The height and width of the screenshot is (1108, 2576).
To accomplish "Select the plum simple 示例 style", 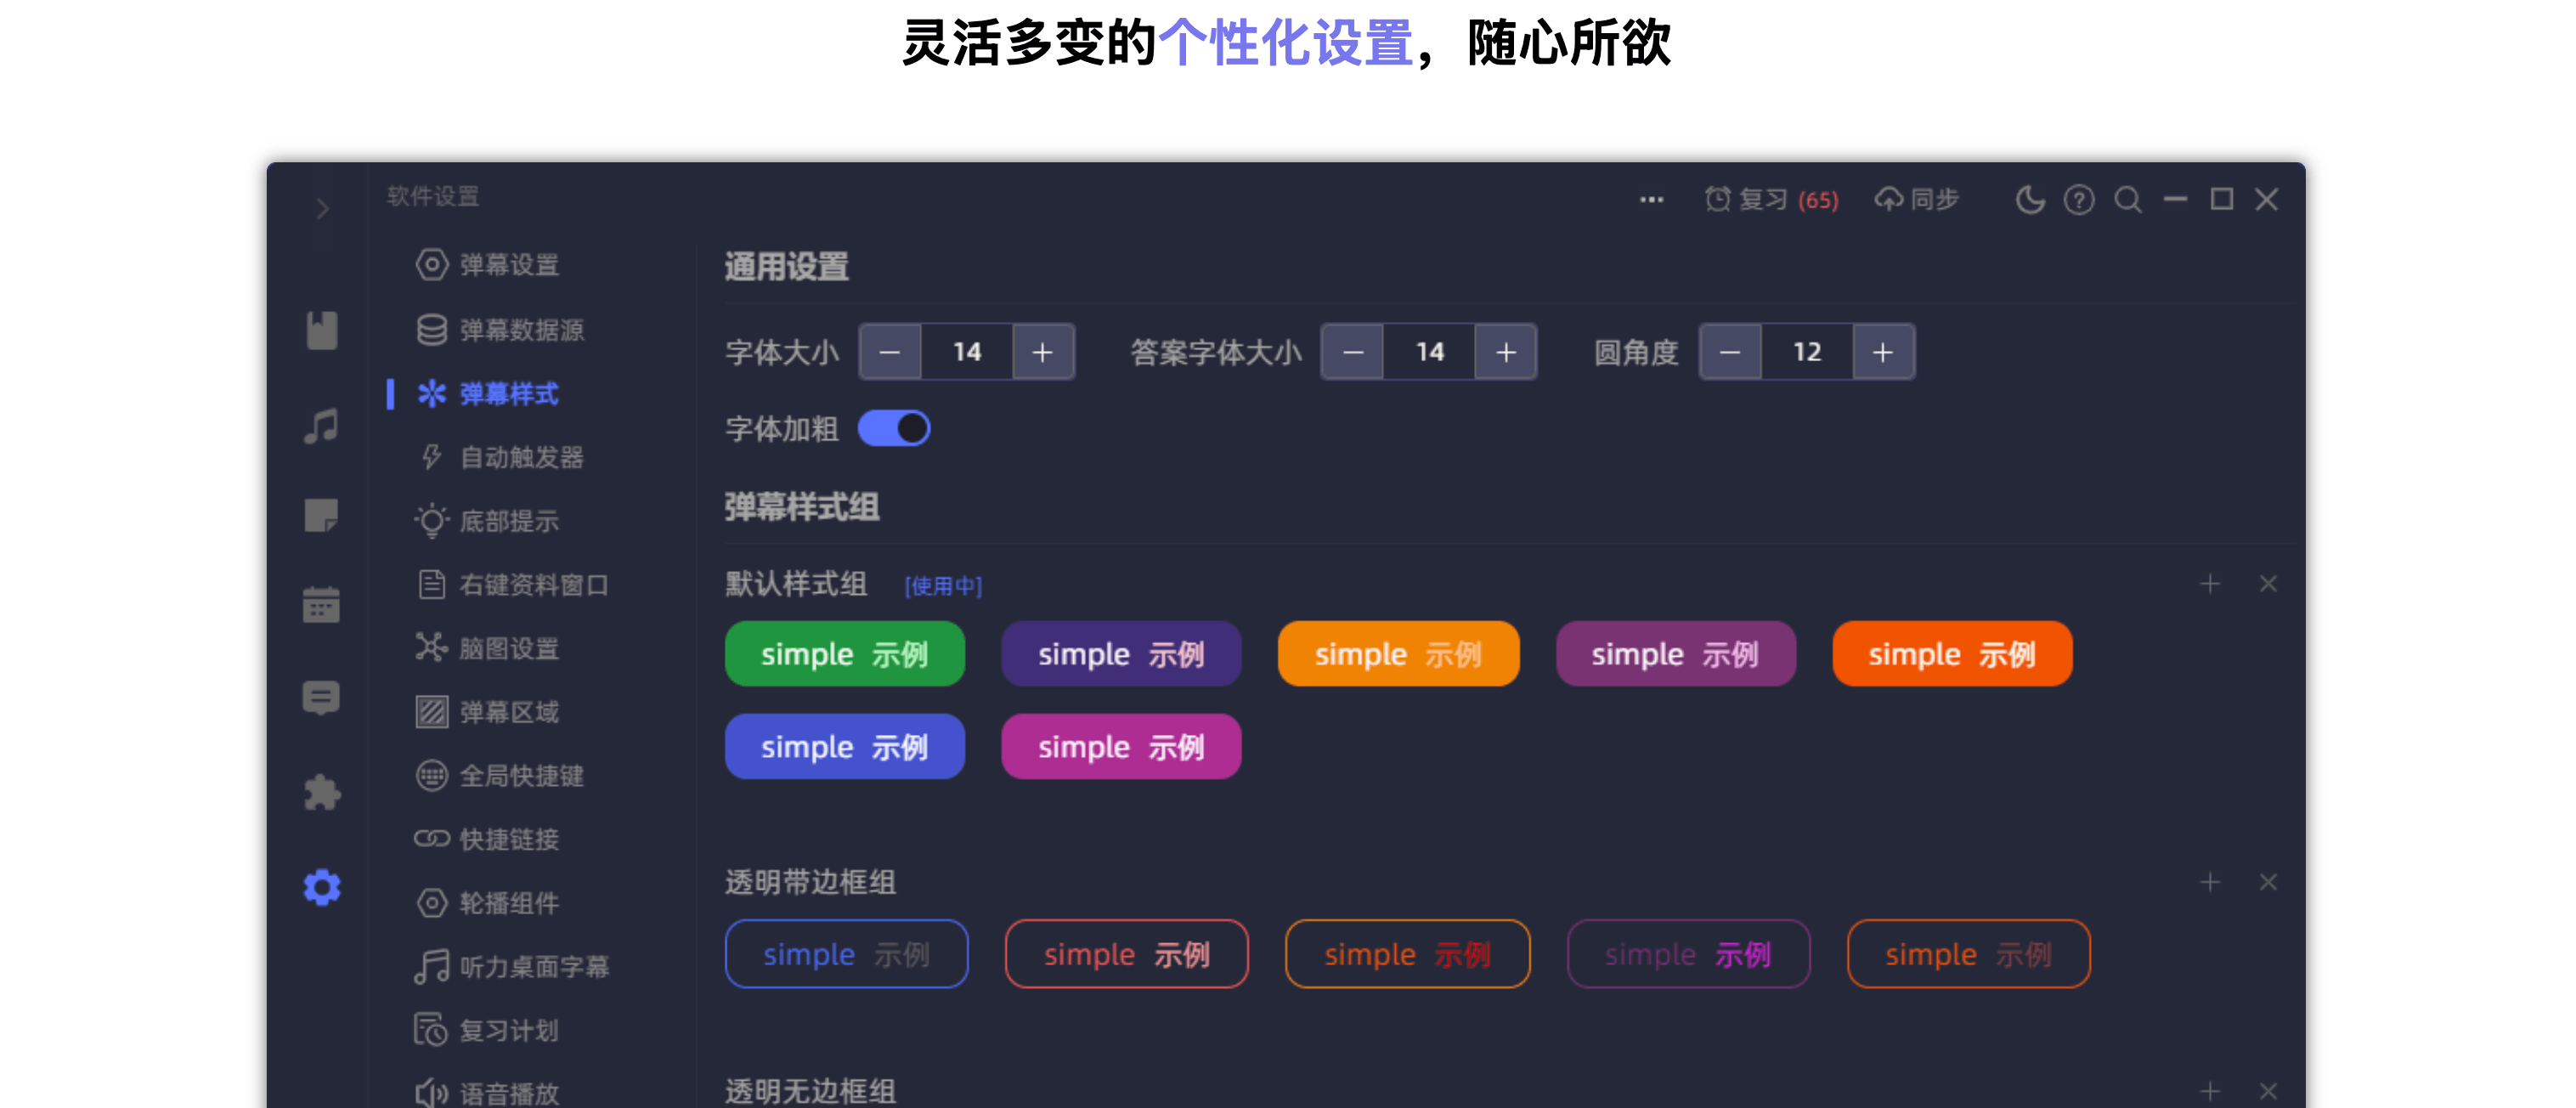I will coord(1676,654).
